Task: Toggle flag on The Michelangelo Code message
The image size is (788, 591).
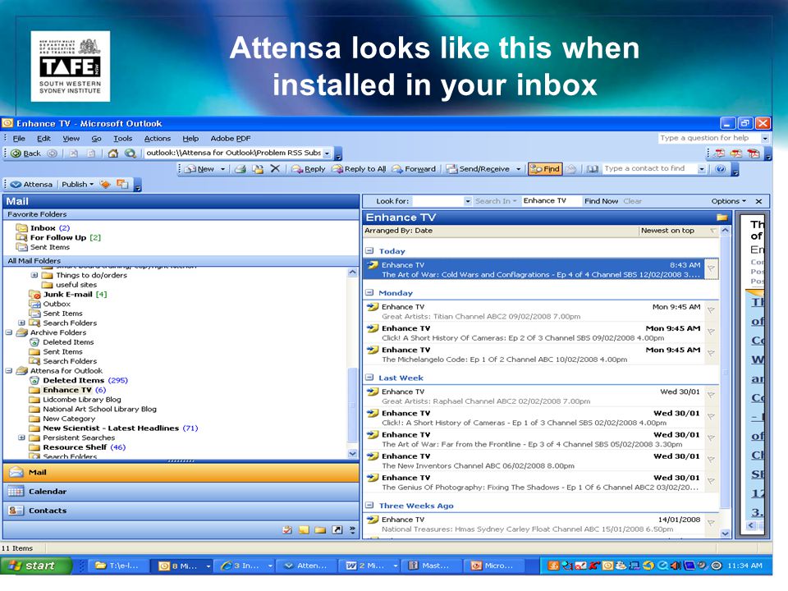Action: pos(711,354)
